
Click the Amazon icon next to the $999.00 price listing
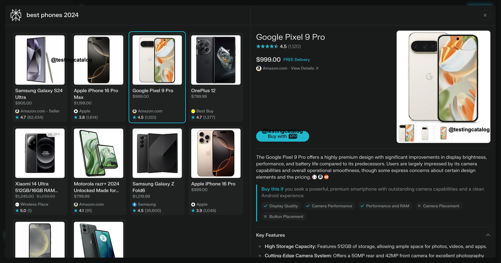pos(258,68)
